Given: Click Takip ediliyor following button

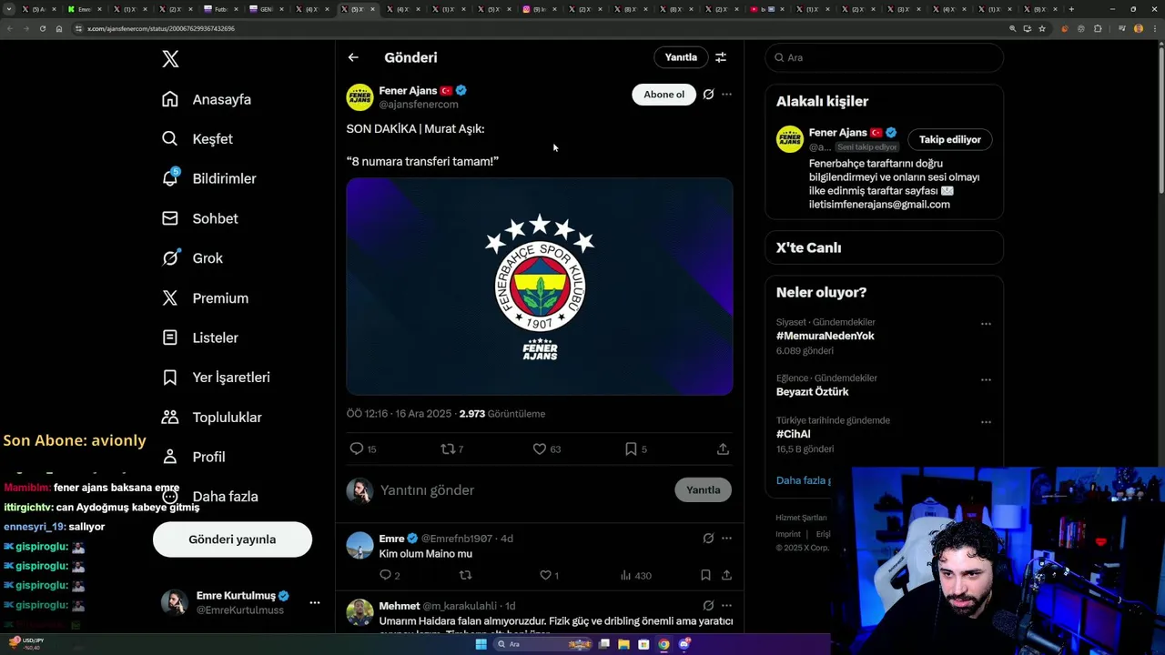Looking at the screenshot, I should point(949,140).
